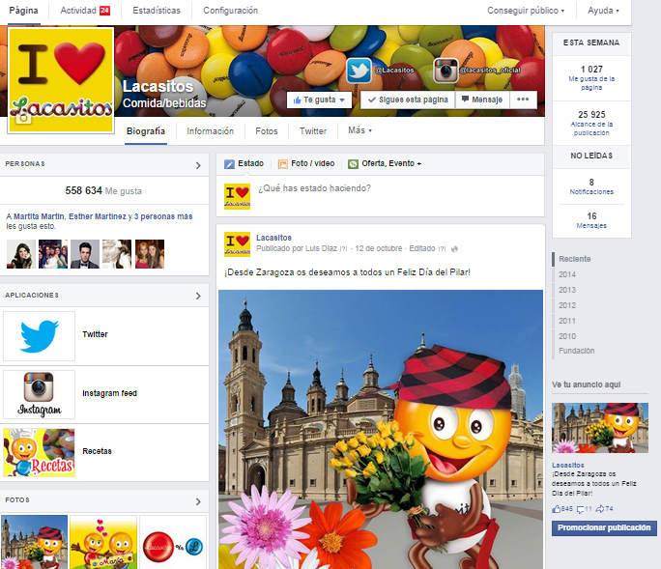Screen dimensions: 661x569
Task: Open the red Lacasitos logo photo in Fotos
Action: [173, 542]
